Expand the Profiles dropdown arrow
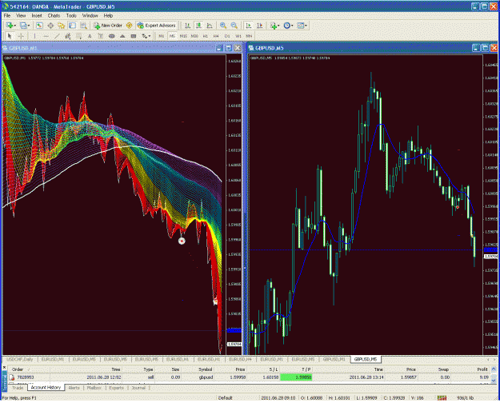Screen dimensions: 500x403 coord(29,26)
